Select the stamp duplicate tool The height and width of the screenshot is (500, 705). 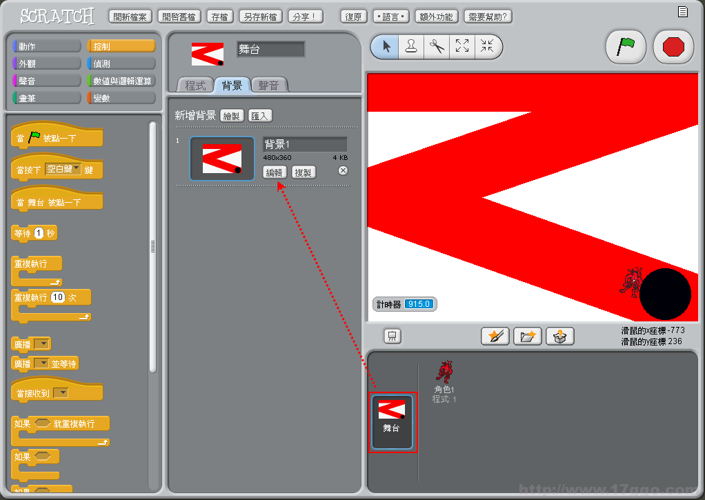click(411, 47)
